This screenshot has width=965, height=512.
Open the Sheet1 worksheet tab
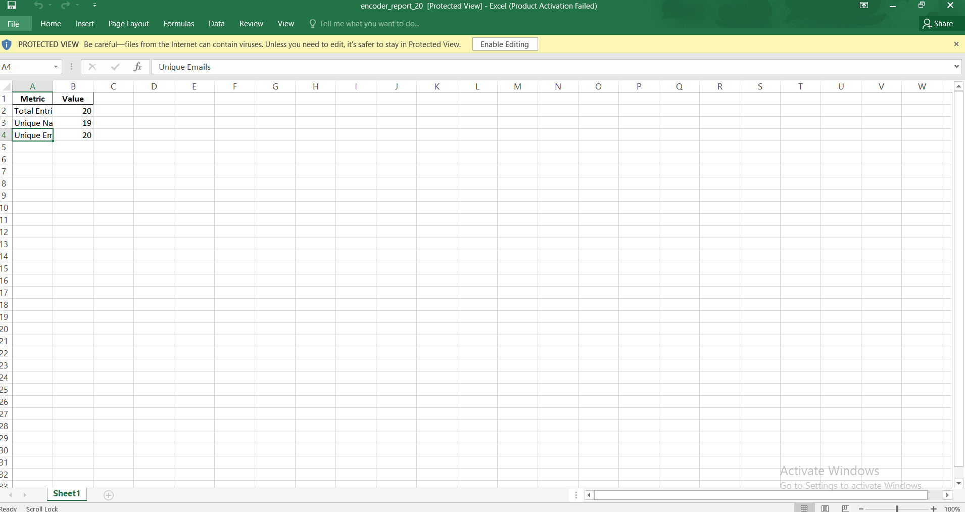[x=67, y=494]
